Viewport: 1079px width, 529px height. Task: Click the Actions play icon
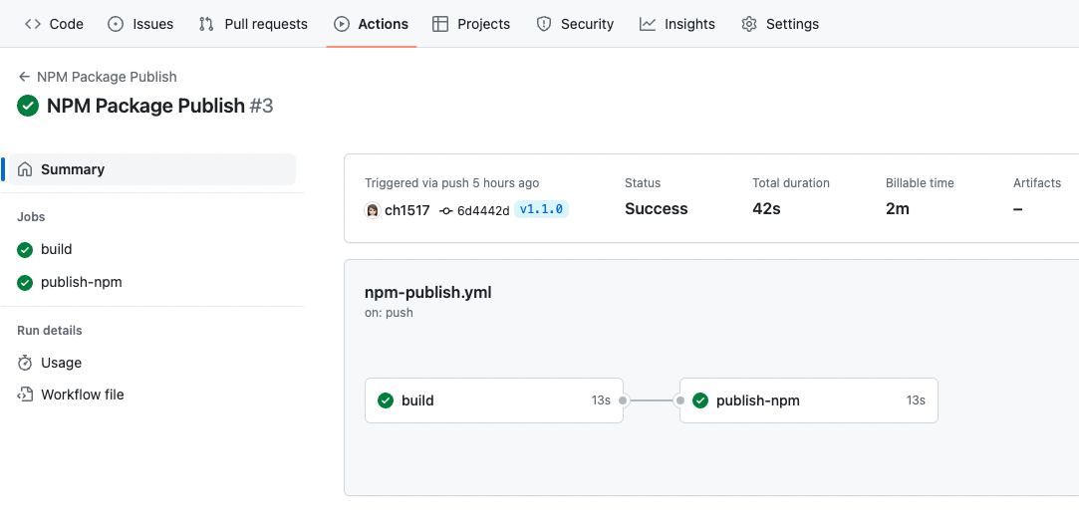pyautogui.click(x=342, y=24)
